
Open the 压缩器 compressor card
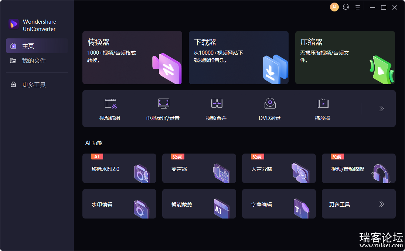point(345,58)
